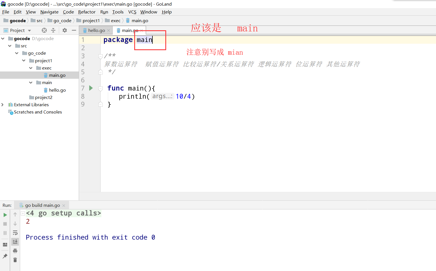This screenshot has width=436, height=271.
Task: Click the collapse all icon in Project panel
Action: 53,30
